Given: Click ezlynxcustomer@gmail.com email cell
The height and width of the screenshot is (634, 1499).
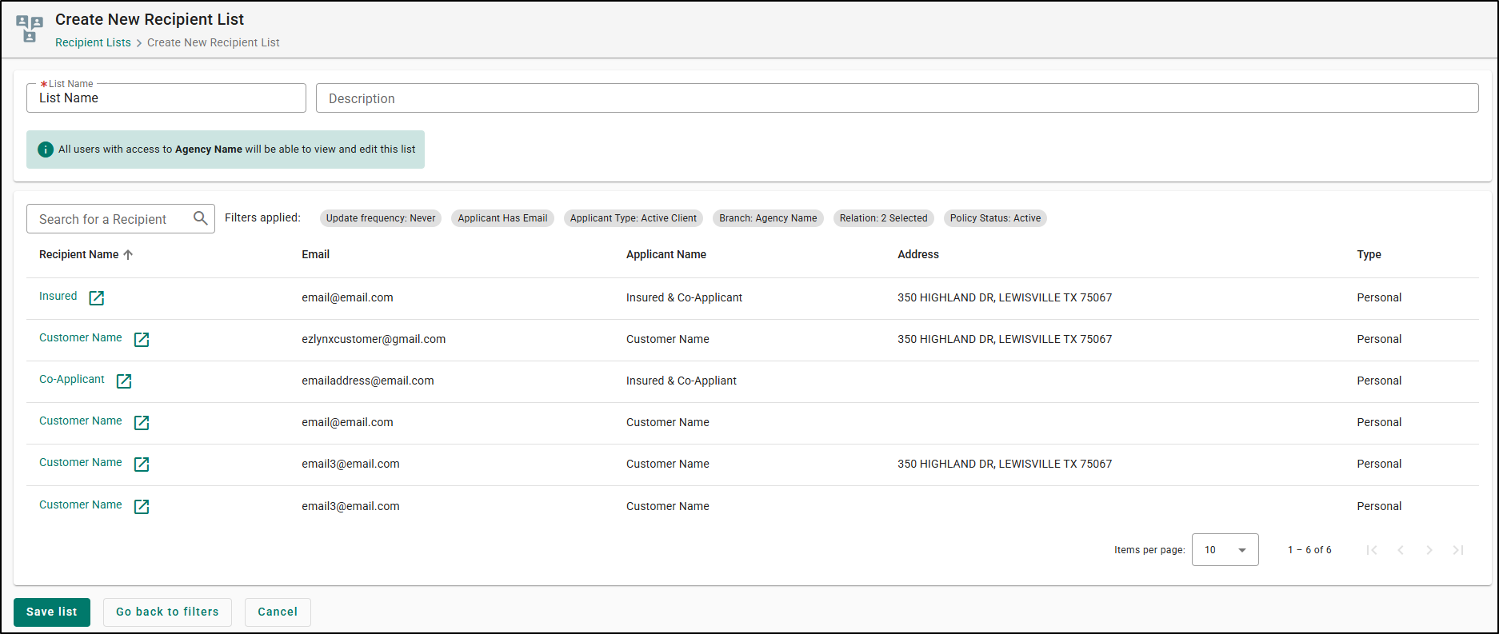Looking at the screenshot, I should pyautogui.click(x=374, y=339).
